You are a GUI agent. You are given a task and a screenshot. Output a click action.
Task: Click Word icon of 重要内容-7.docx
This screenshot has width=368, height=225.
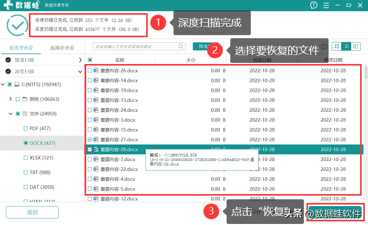96,159
